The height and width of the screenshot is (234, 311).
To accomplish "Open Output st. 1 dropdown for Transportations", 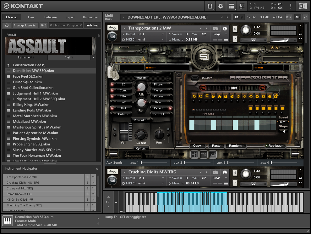I will (x=163, y=34).
